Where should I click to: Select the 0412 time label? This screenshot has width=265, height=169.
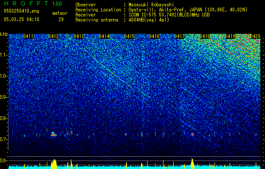54,36
